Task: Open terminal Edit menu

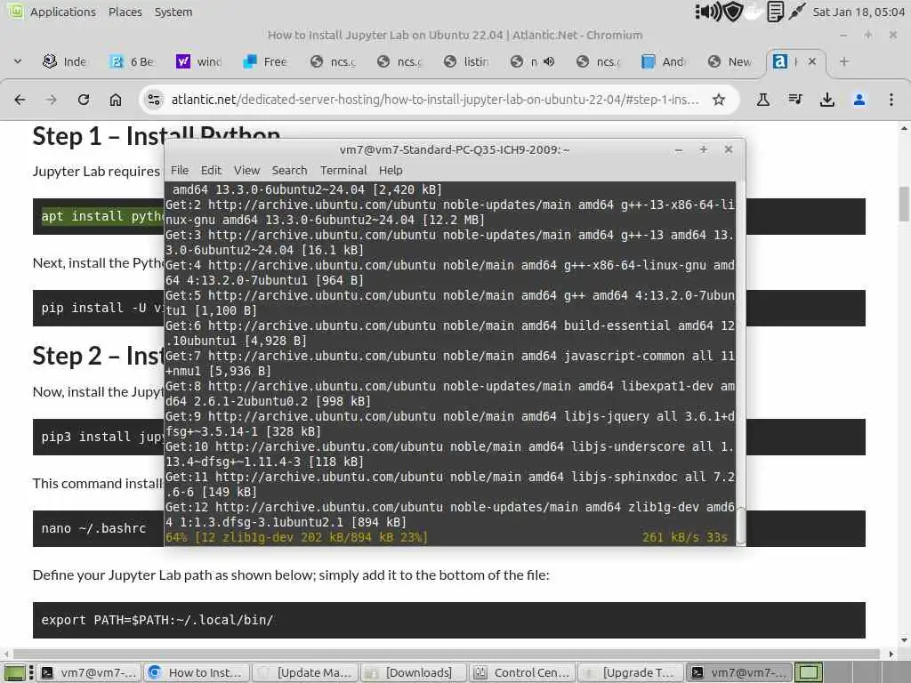Action: pos(211,170)
